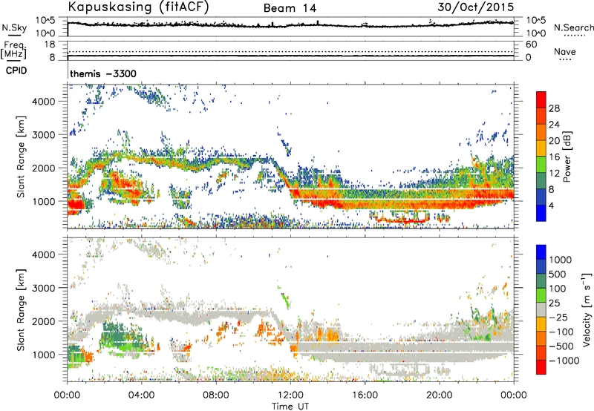
Task: Pick the top red segment of the power colorbar
Action: tap(541, 99)
